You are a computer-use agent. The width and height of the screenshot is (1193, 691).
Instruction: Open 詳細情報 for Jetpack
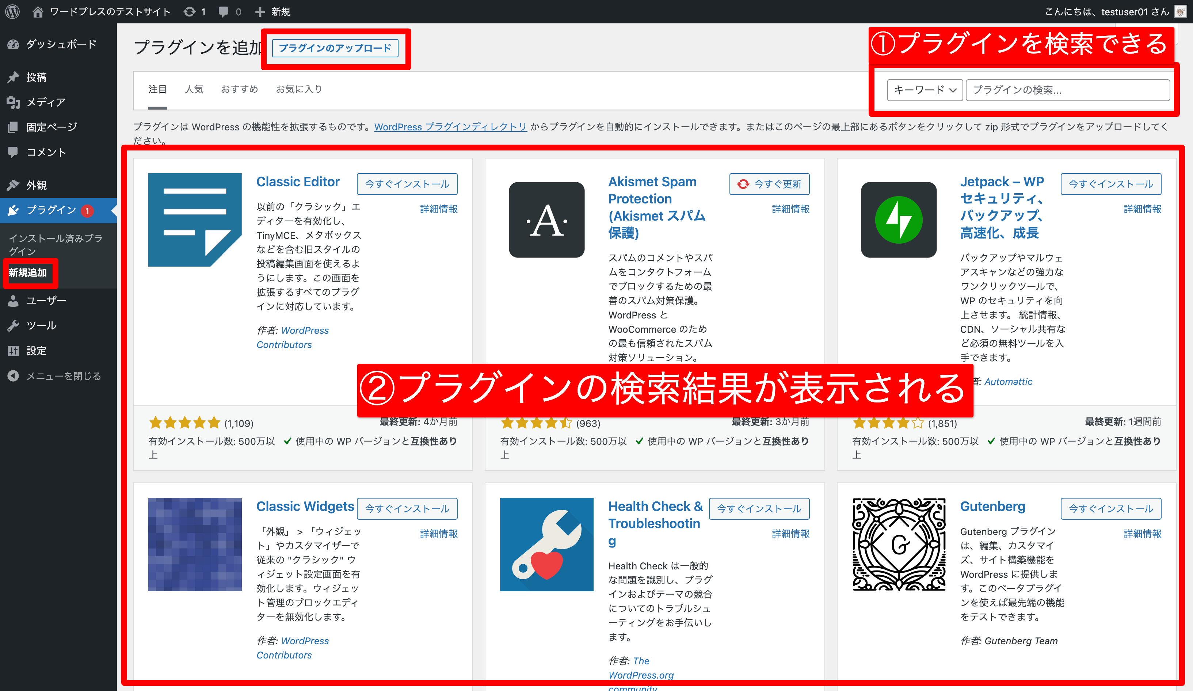1142,209
